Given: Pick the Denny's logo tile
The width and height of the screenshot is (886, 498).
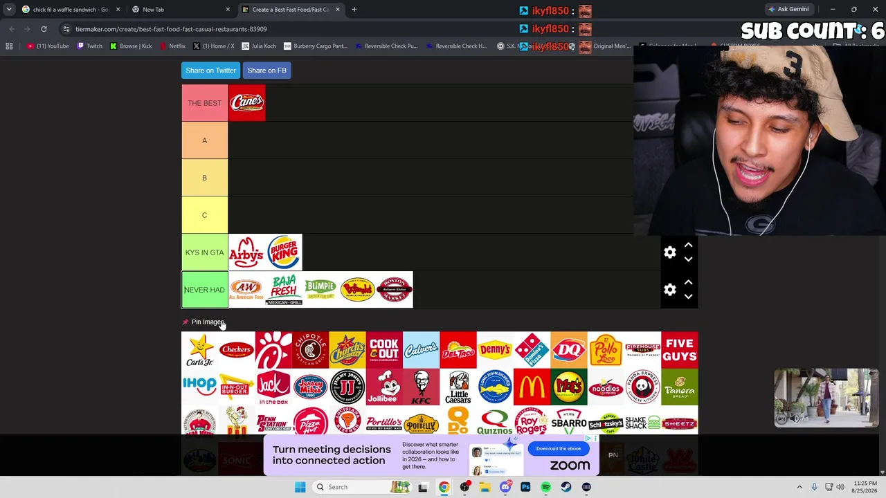Looking at the screenshot, I should [x=495, y=350].
